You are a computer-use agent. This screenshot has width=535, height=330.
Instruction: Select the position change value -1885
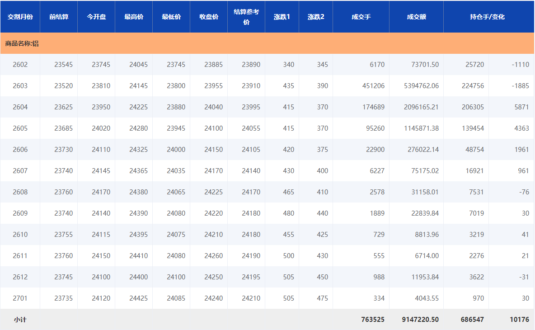click(x=520, y=86)
